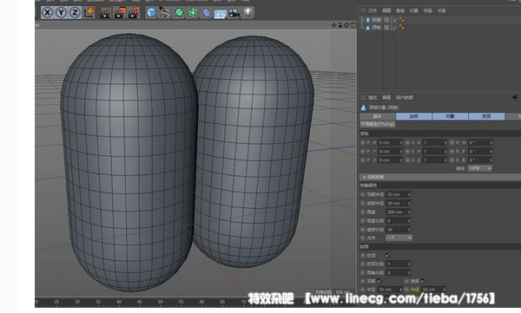Switch to the Coordinates tab

point(414,116)
